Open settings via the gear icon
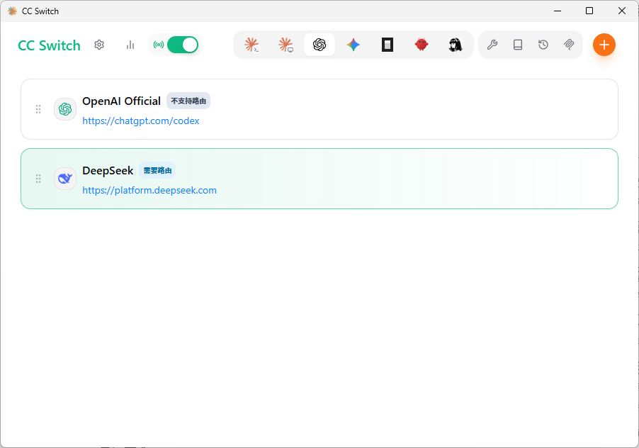Viewport: 639px width, 448px height. pyautogui.click(x=99, y=45)
